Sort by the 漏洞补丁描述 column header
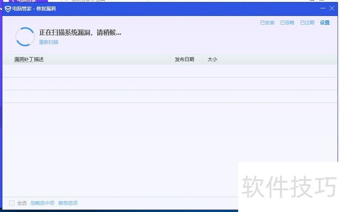 point(29,59)
